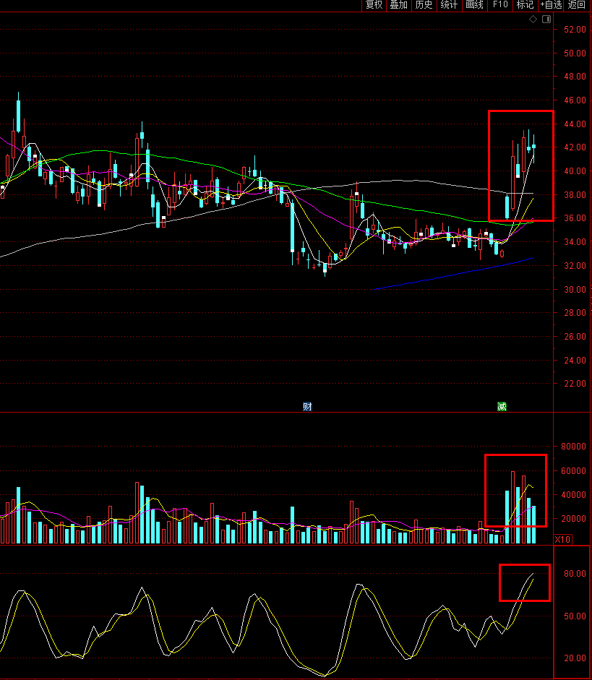Click the X10 volume scale label
This screenshot has height=680, width=592.
point(562,540)
